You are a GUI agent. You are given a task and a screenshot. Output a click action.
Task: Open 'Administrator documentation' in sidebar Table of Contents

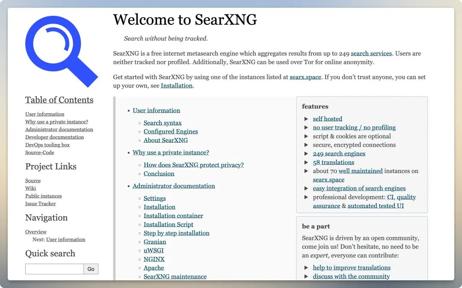pos(59,129)
